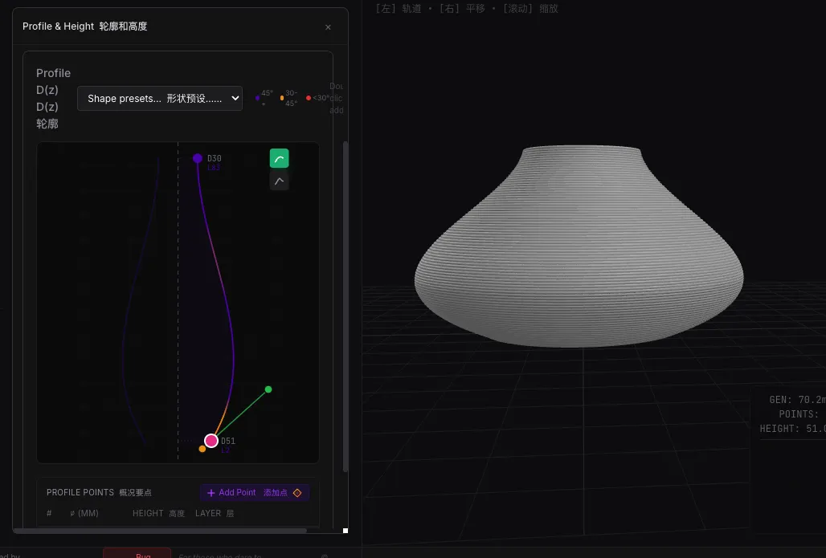Click the orange control handle below D51
Screen dimensions: 826x558
click(x=202, y=449)
